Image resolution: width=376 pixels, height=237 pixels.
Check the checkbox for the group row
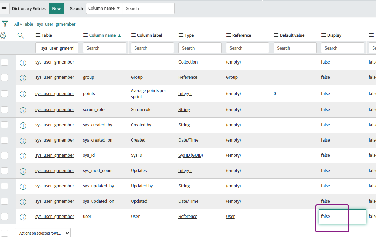point(5,77)
